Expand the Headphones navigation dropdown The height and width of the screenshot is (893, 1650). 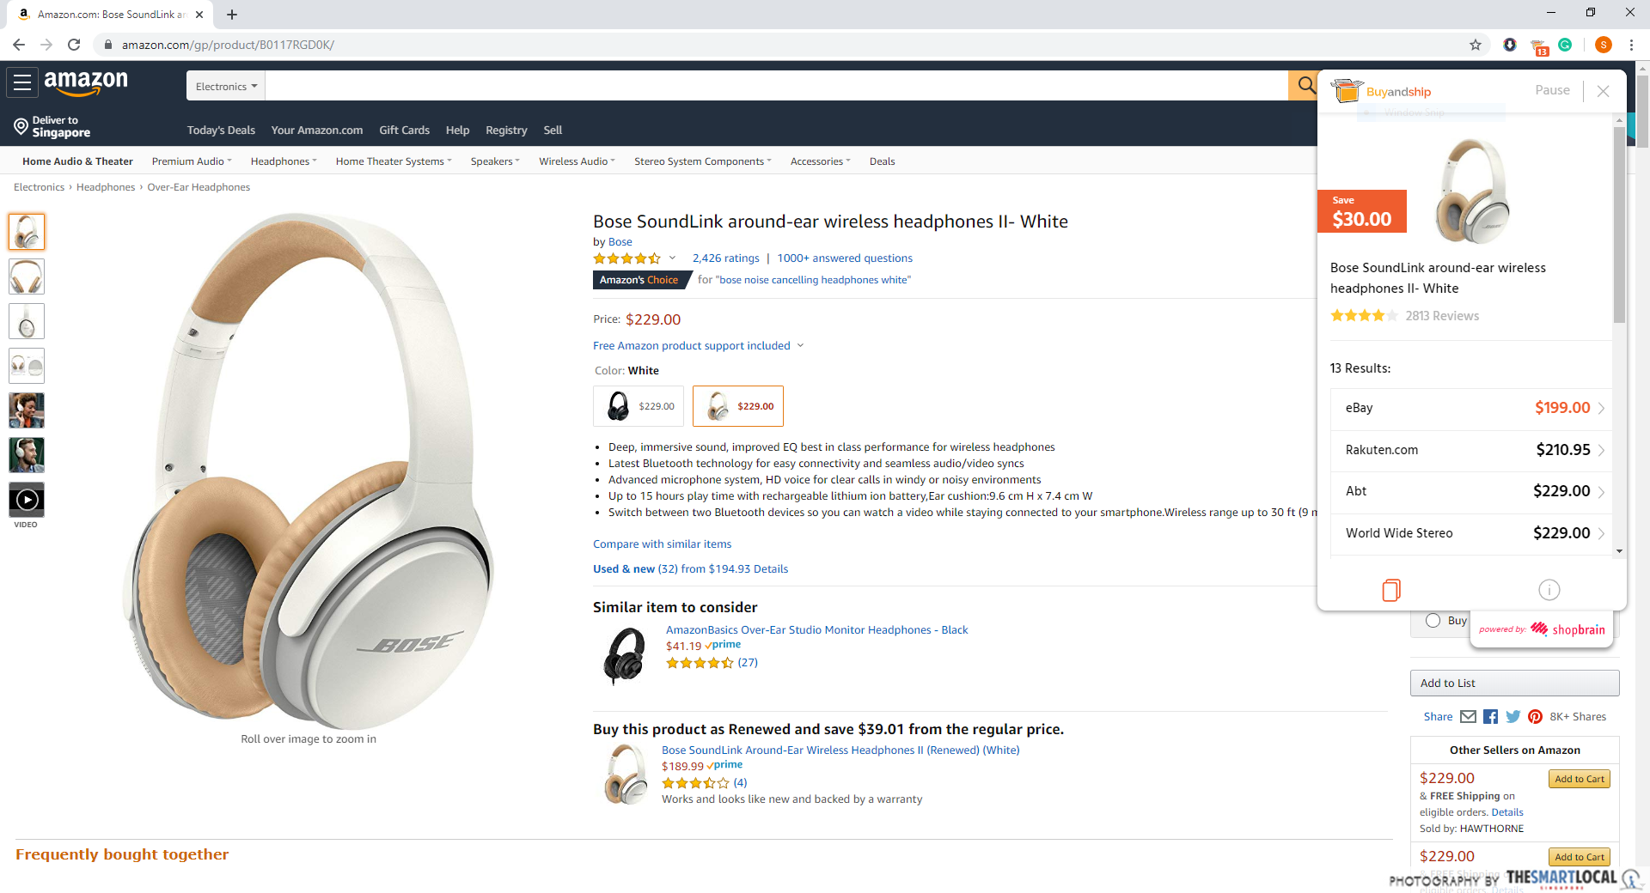tap(283, 161)
